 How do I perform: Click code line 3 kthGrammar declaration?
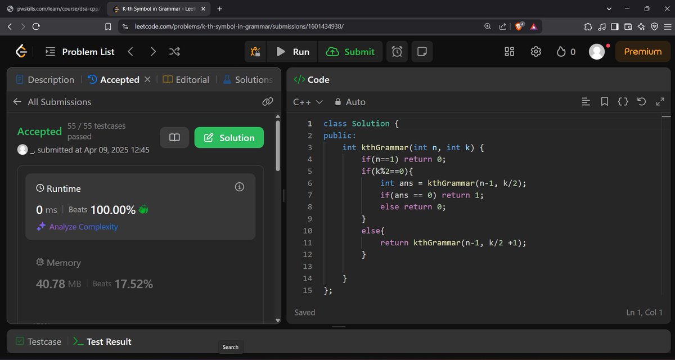point(413,147)
